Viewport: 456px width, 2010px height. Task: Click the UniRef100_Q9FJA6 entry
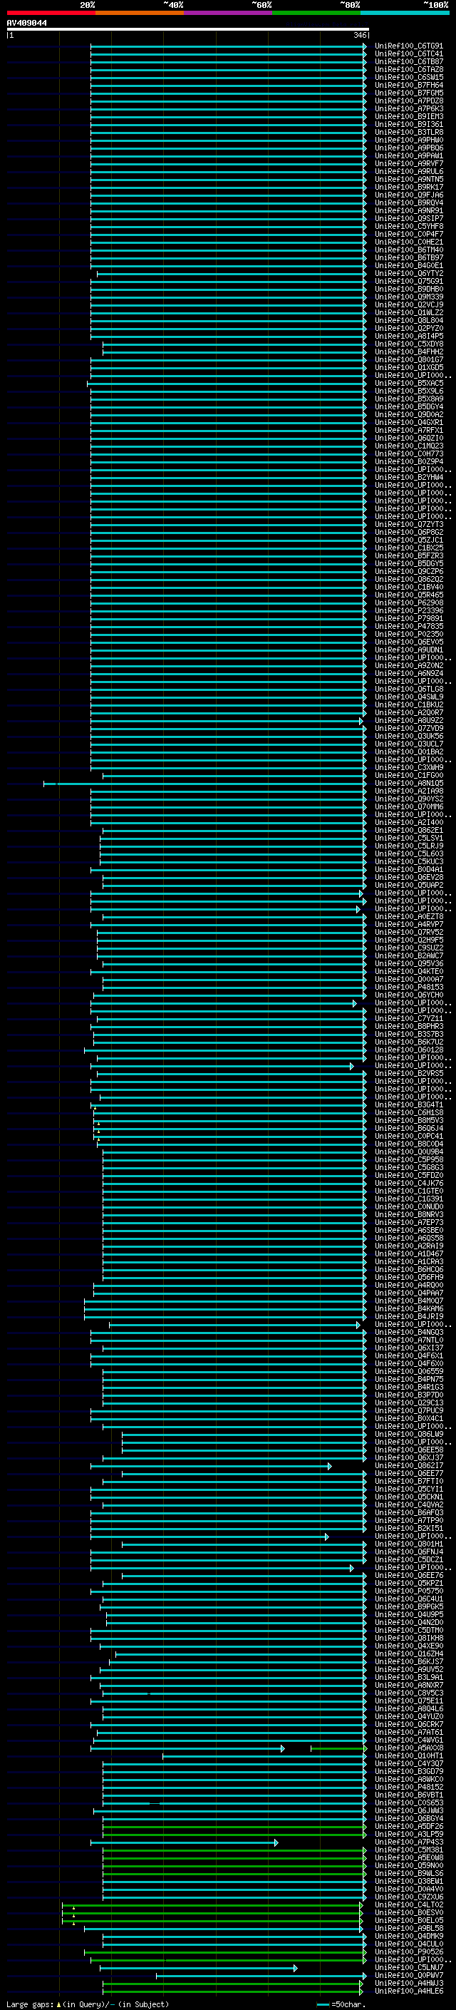[408, 195]
